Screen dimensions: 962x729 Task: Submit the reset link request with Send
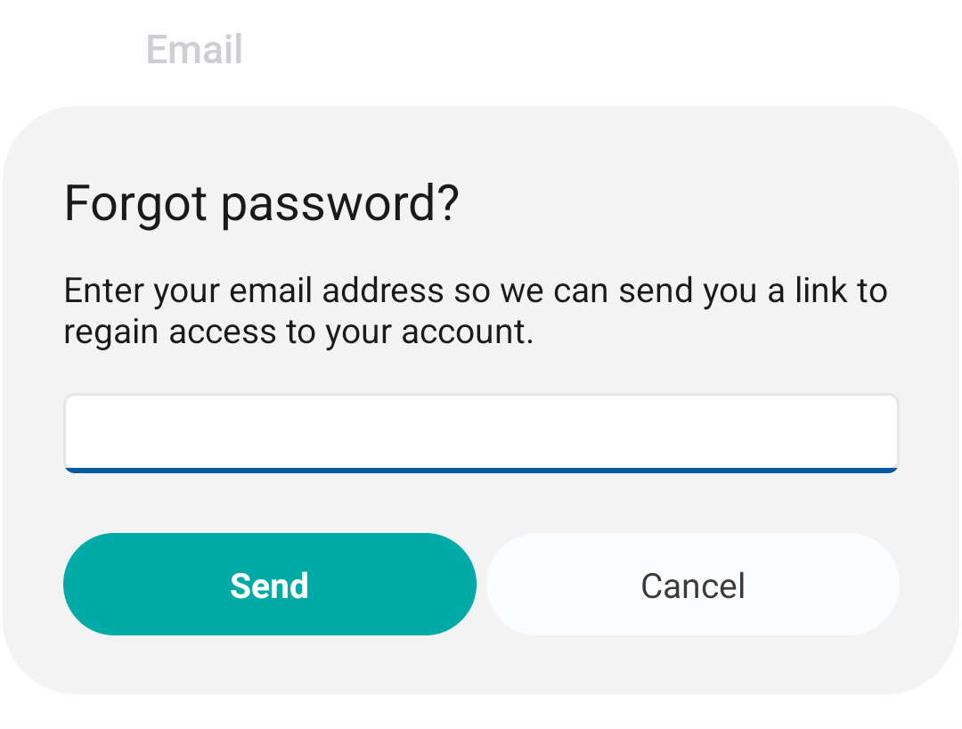(269, 584)
